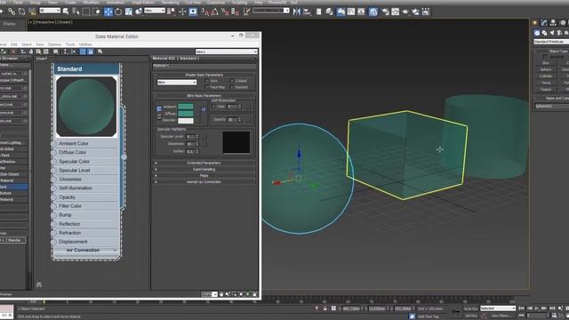Open the Hierarchy tab in command panel

tap(553, 22)
